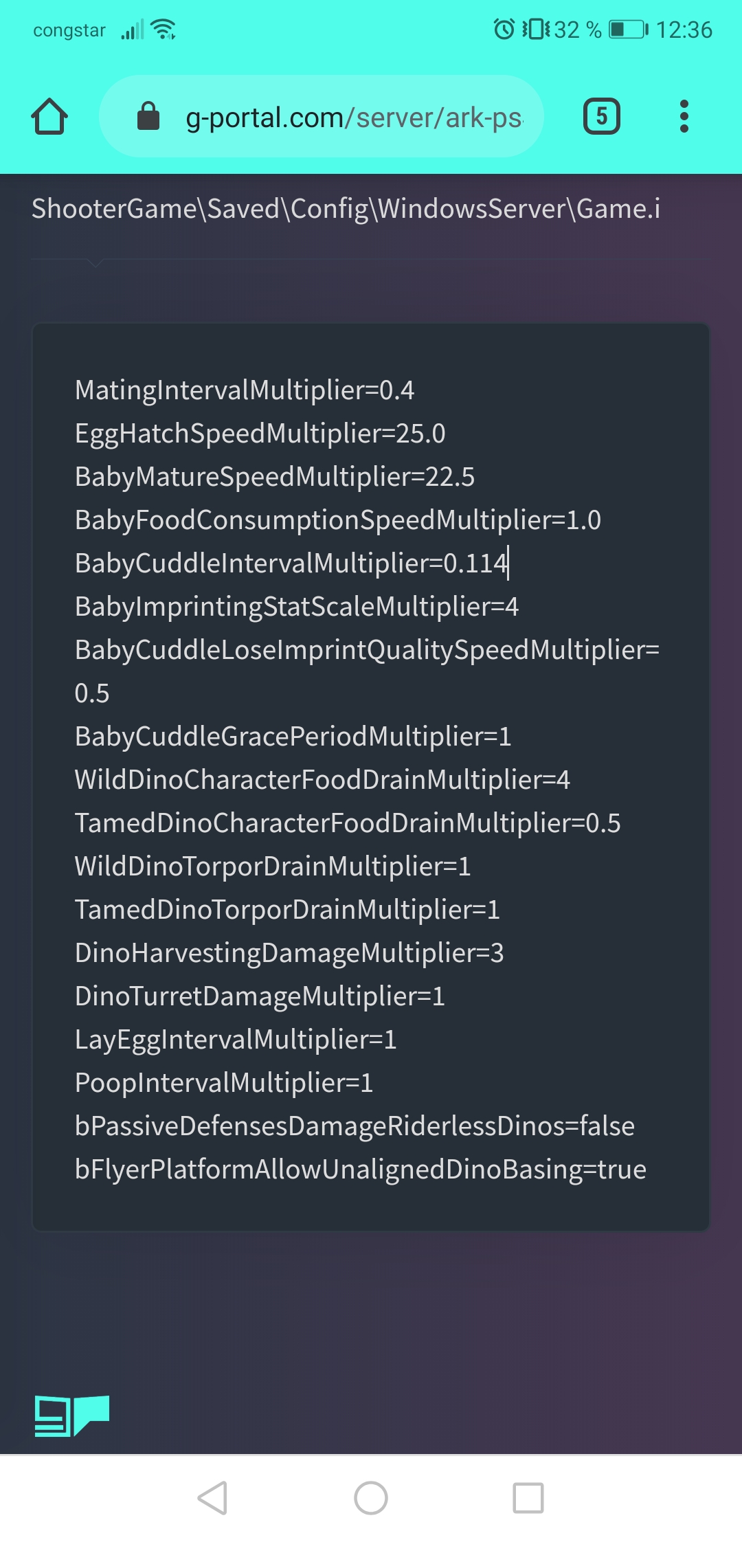Tap the Android recent apps square
The image size is (742, 1542).
pos(528,1498)
